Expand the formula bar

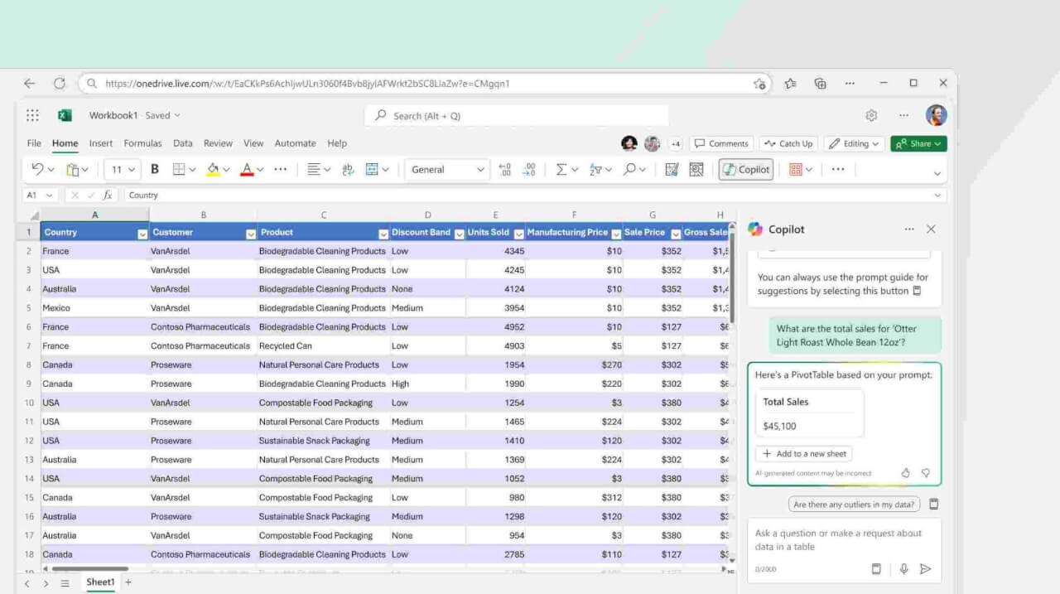click(x=937, y=196)
